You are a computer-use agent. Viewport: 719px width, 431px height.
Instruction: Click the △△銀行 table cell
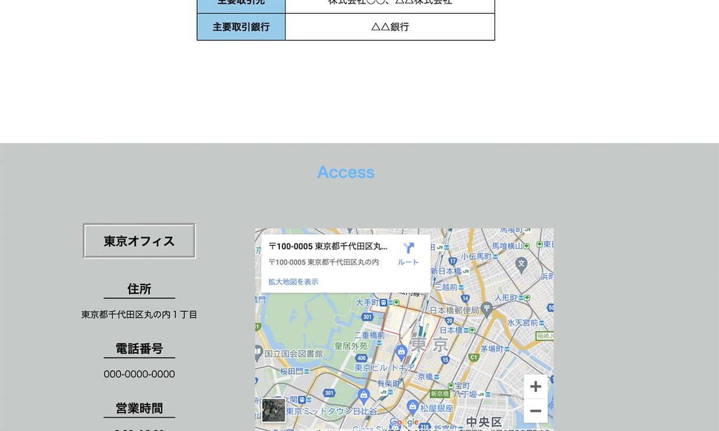390,27
